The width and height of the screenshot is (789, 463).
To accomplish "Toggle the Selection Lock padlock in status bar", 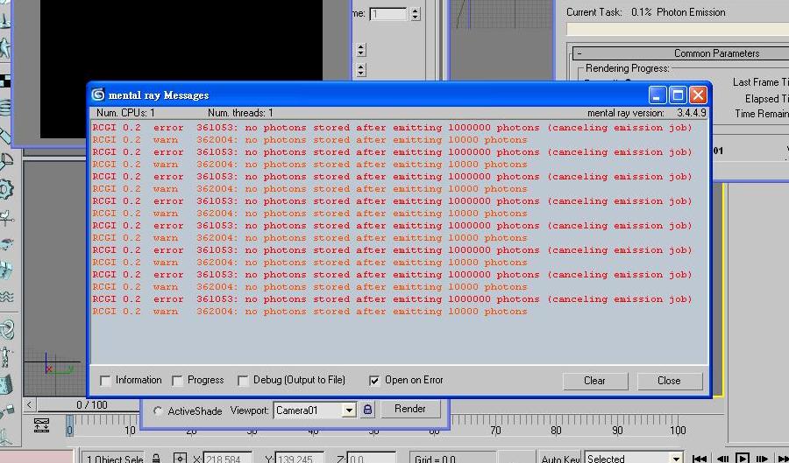I will click(x=157, y=458).
